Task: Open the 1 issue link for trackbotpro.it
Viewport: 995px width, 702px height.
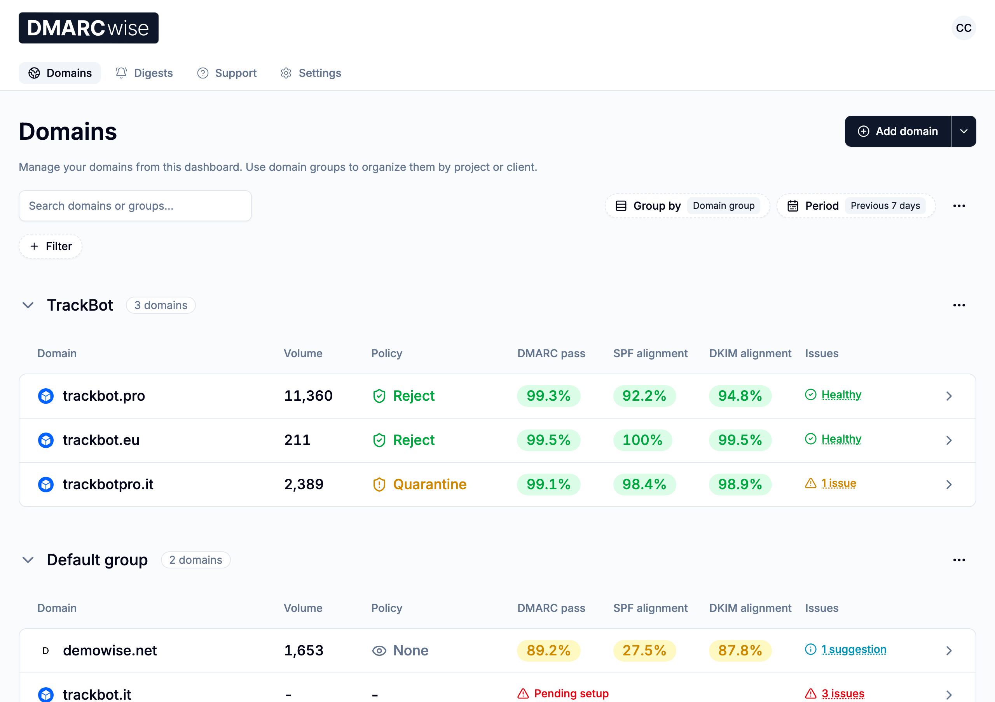Action: coord(839,483)
